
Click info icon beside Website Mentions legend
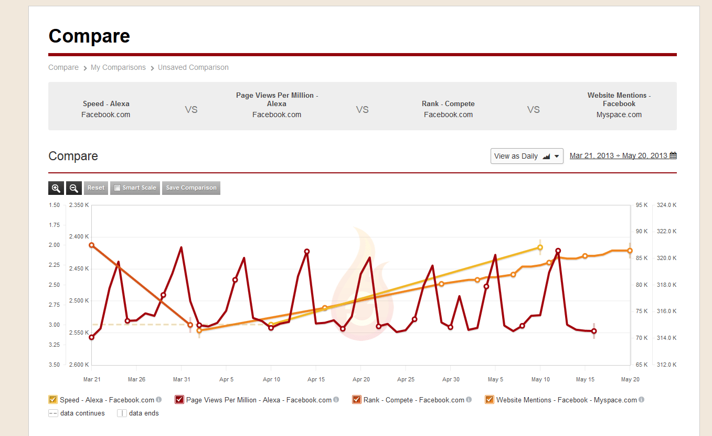(x=641, y=400)
